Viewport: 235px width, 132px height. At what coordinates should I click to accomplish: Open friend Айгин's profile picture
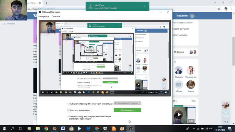(178, 85)
